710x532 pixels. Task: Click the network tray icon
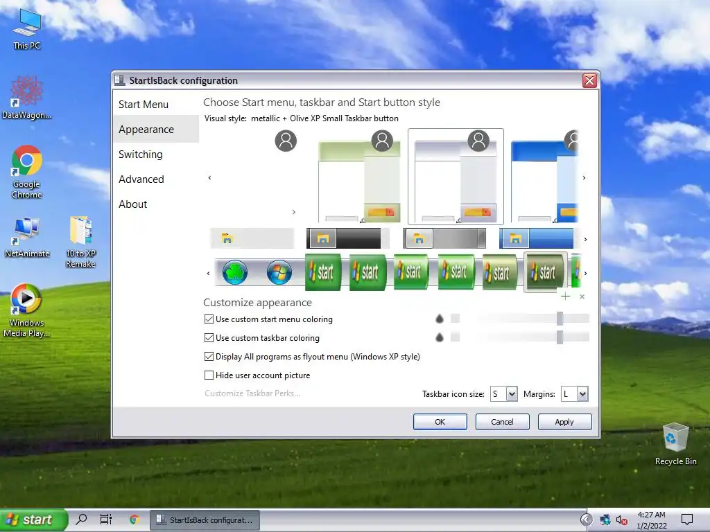[x=605, y=520]
